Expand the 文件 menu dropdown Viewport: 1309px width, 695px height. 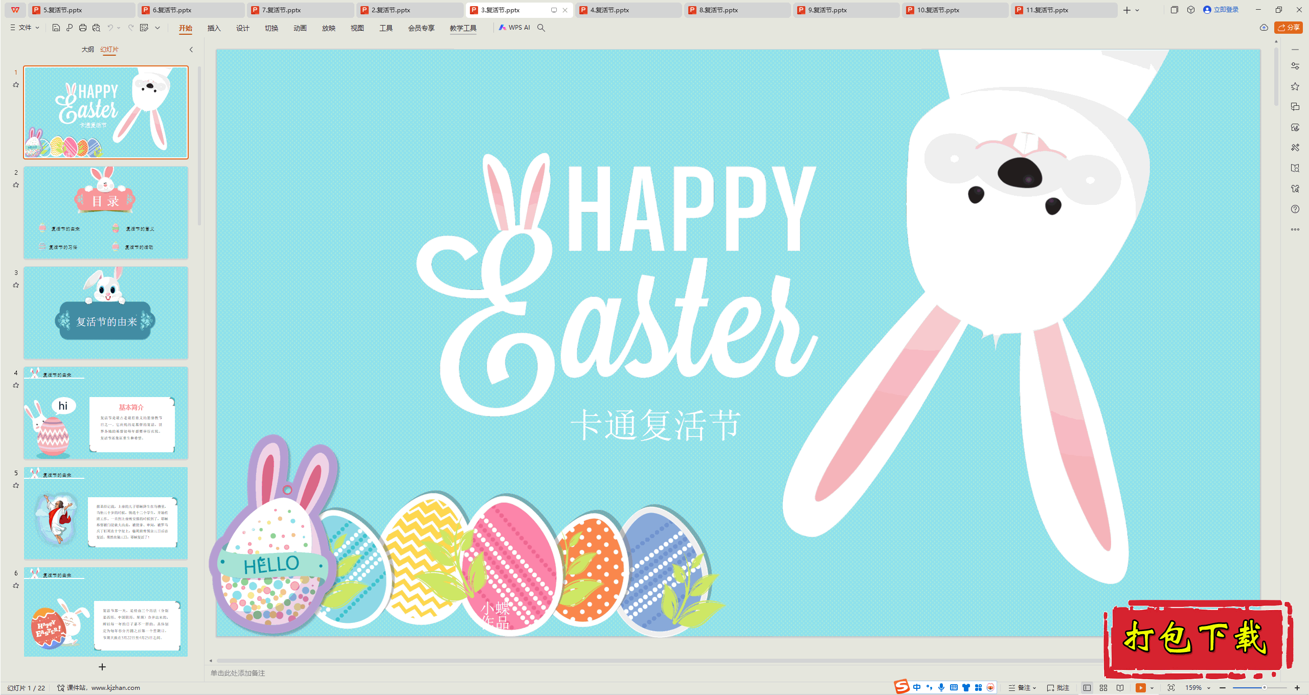[25, 28]
